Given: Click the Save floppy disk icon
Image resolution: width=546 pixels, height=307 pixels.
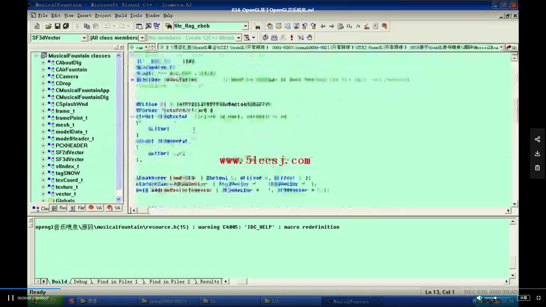Looking at the screenshot, I should (57, 26).
